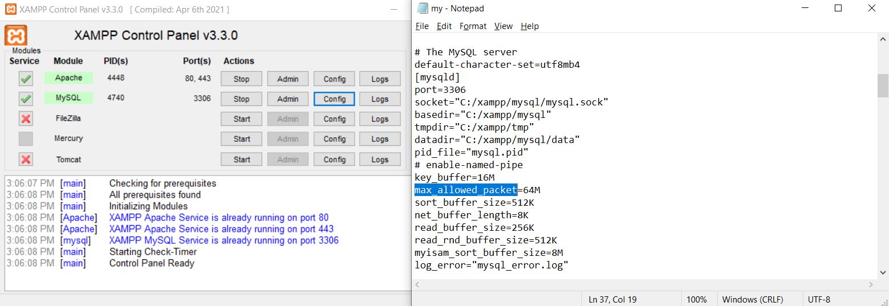The width and height of the screenshot is (889, 306).
Task: Click datadir line in Notepad
Action: (497, 140)
